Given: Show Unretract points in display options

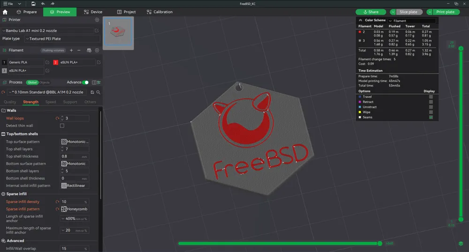Looking at the screenshot, I should click(x=431, y=107).
